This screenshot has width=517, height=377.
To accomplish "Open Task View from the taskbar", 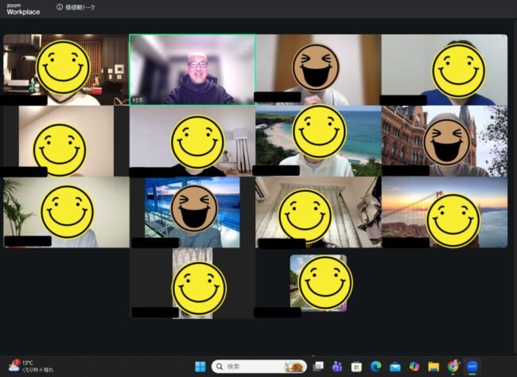I will click(x=319, y=366).
